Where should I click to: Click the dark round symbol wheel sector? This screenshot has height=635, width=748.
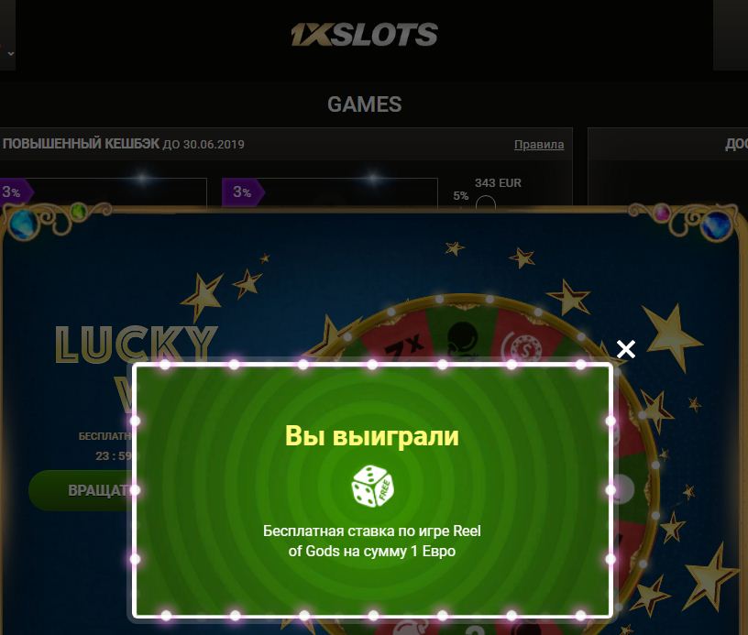point(462,337)
